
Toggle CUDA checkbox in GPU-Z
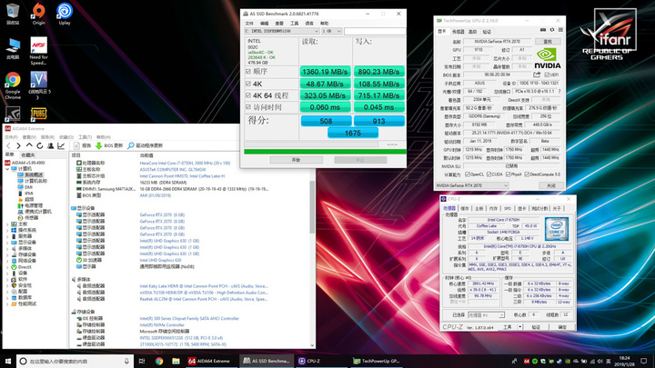click(489, 174)
